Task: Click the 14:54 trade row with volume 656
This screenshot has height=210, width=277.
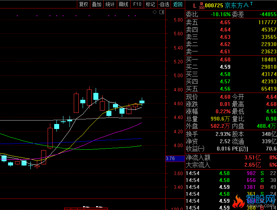Action: pos(231,180)
